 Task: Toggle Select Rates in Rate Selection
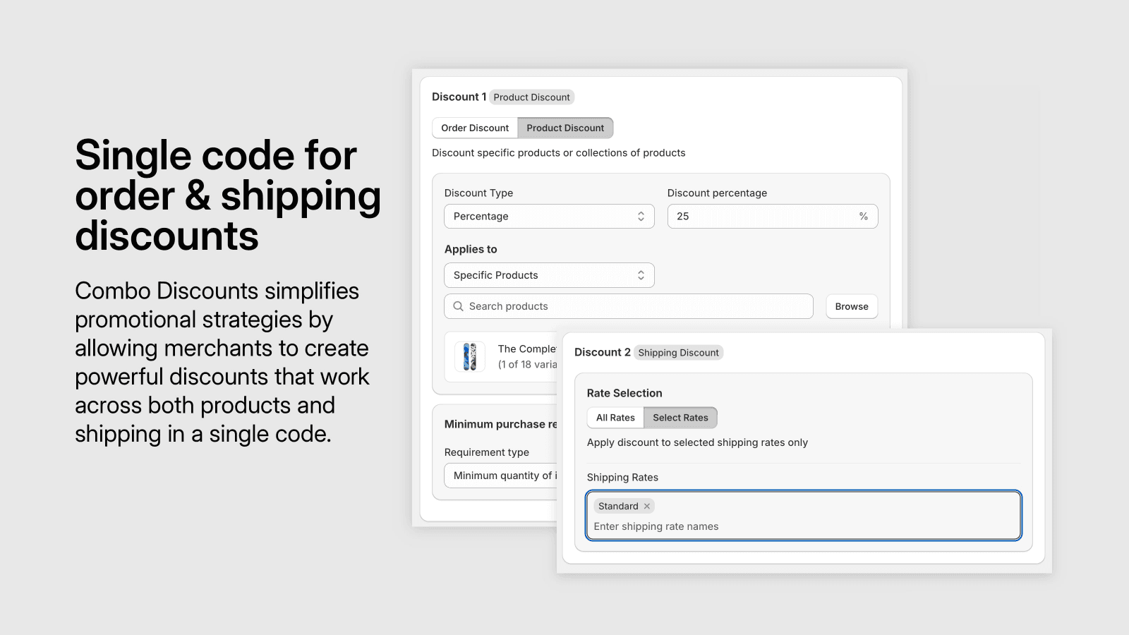click(680, 417)
